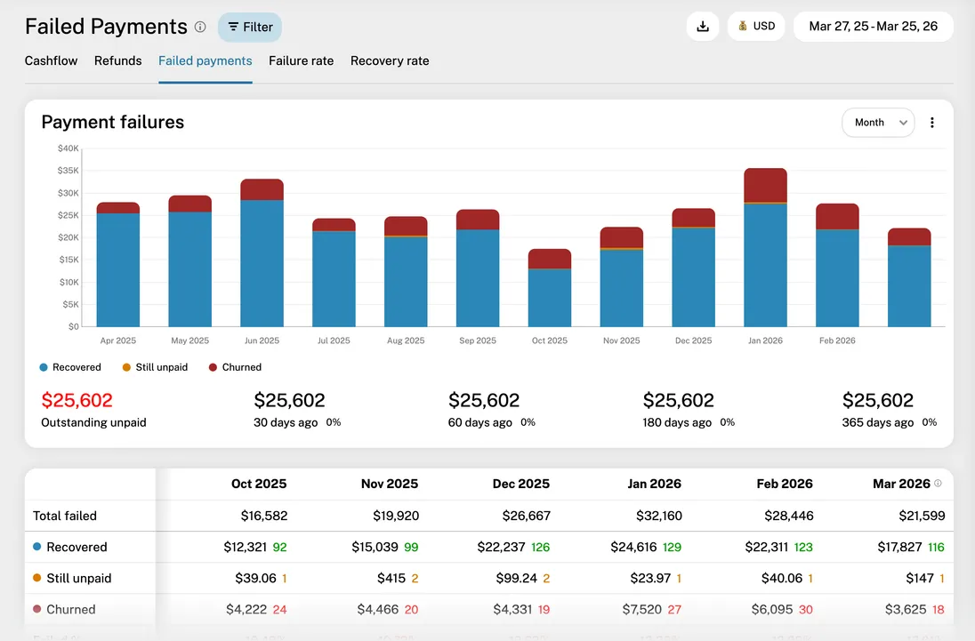
Task: Toggle the Churned legend series
Action: pos(235,367)
